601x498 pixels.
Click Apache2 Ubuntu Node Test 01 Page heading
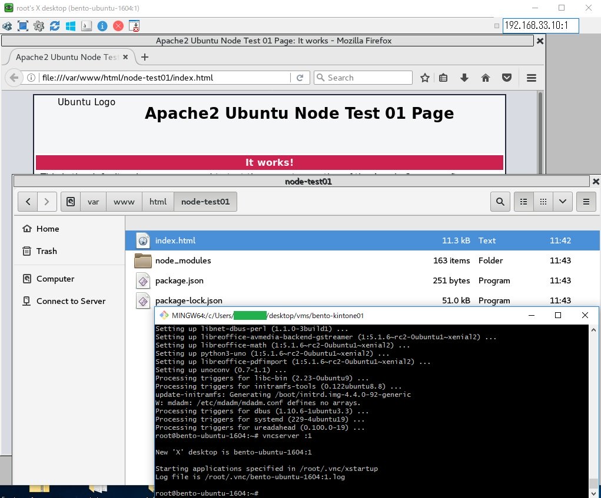pos(299,113)
